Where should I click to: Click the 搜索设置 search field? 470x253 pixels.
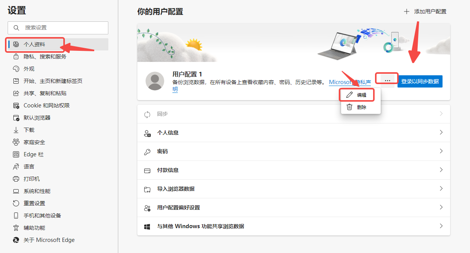click(58, 28)
